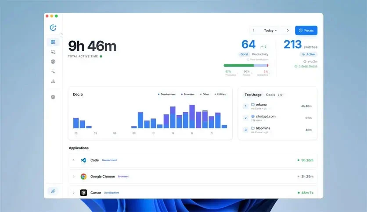Image resolution: width=367 pixels, height=212 pixels.
Task: Toggle the Development legend in the chart
Action: click(167, 94)
